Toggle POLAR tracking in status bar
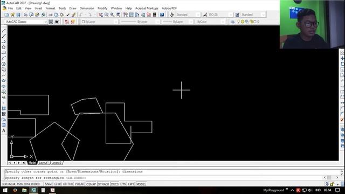 point(80,184)
